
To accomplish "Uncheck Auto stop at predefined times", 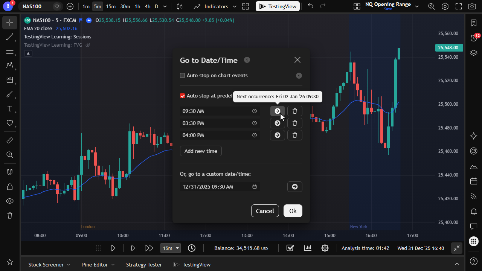I will coord(183,96).
